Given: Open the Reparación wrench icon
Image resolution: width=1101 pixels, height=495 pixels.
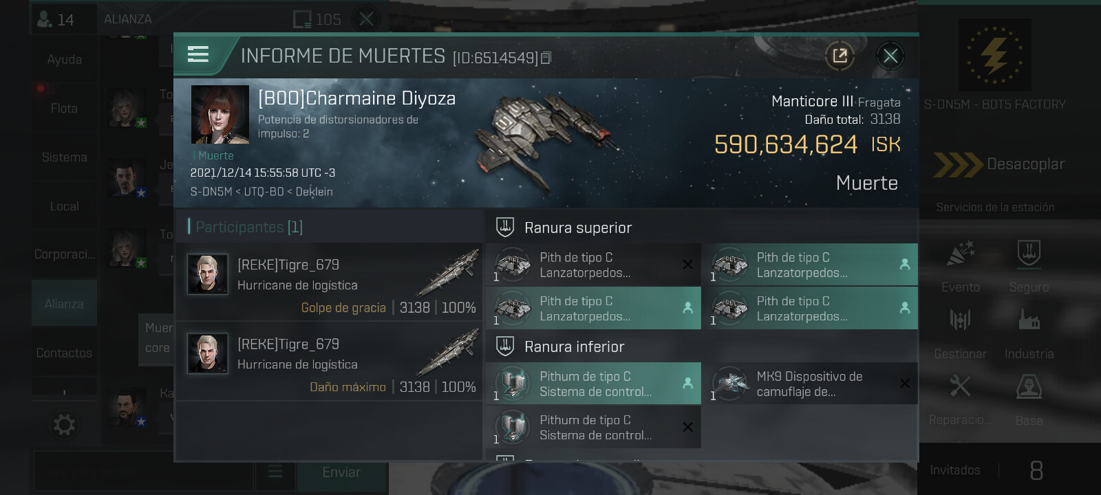Looking at the screenshot, I should (961, 386).
